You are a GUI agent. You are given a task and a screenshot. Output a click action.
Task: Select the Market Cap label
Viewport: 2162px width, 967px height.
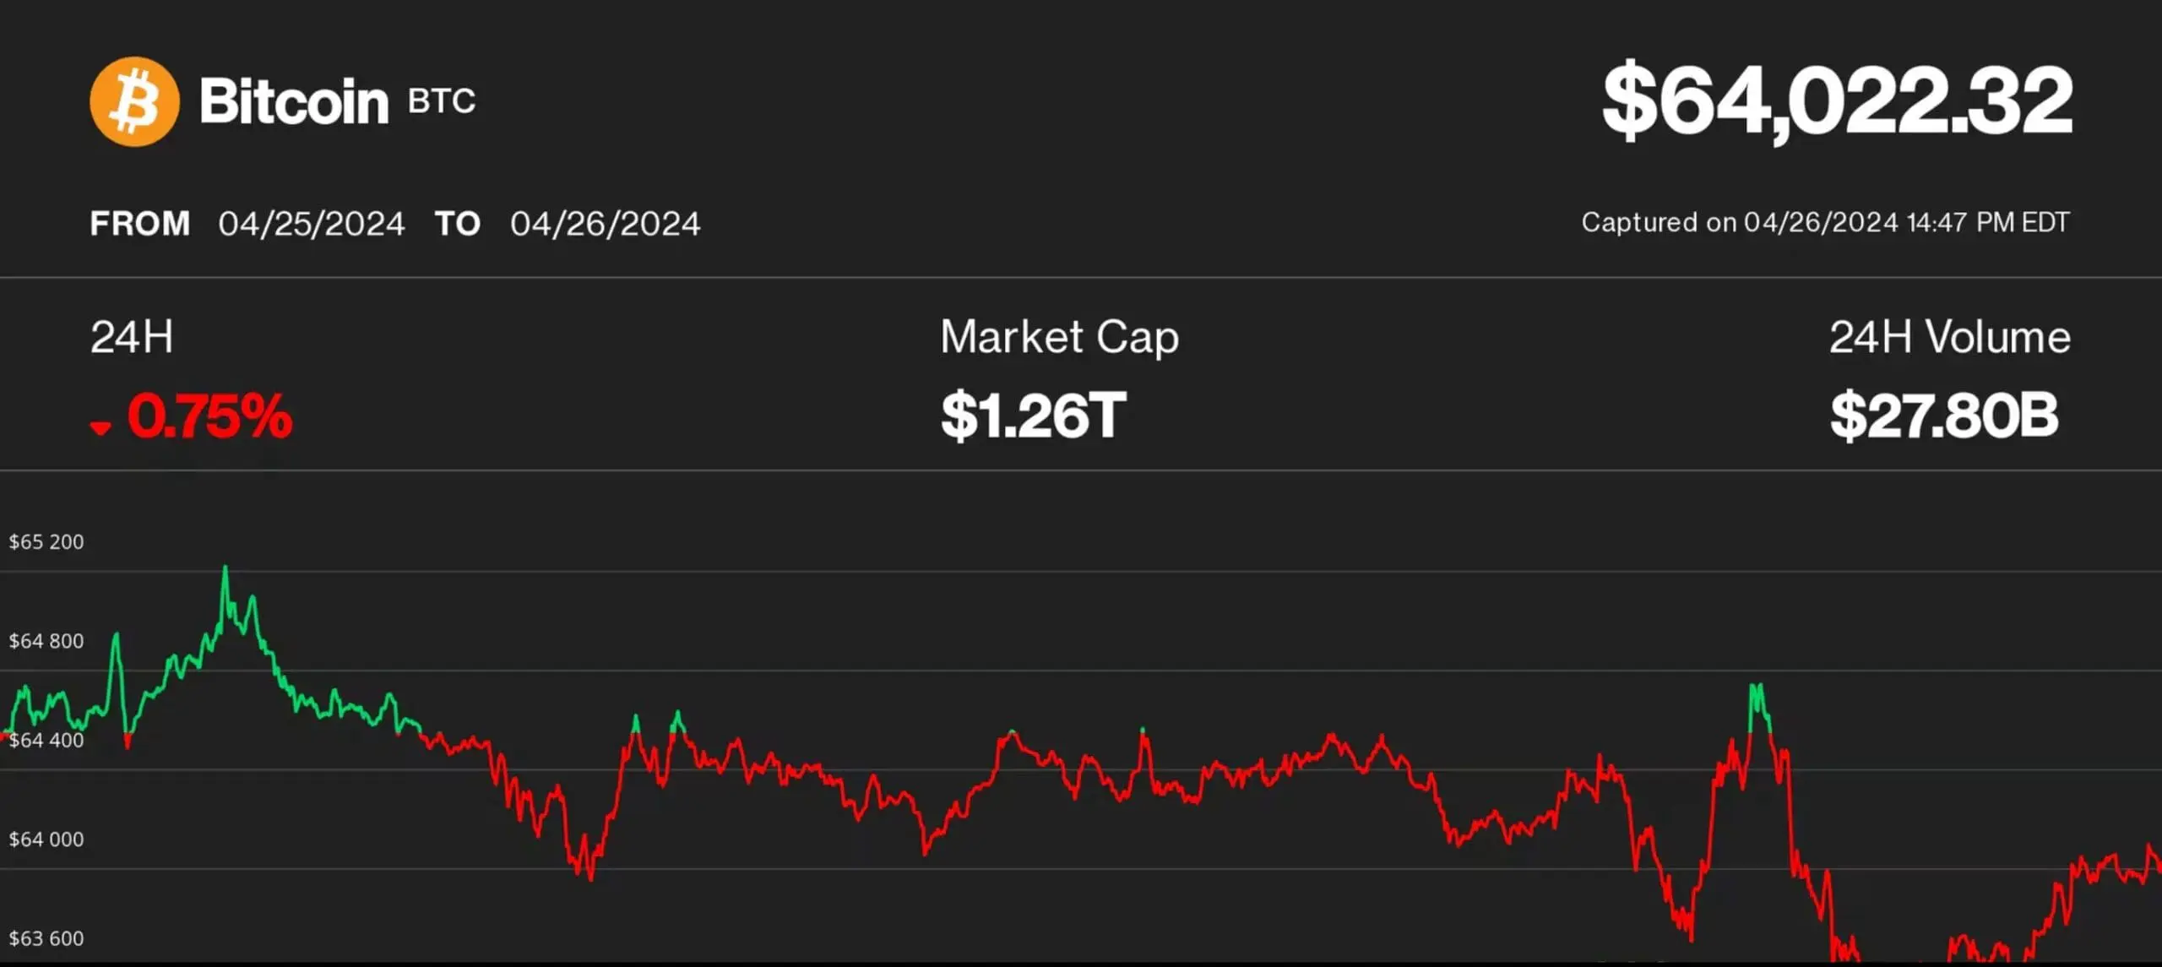[1059, 337]
